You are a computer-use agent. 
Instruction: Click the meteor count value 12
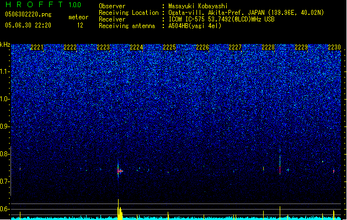point(80,25)
